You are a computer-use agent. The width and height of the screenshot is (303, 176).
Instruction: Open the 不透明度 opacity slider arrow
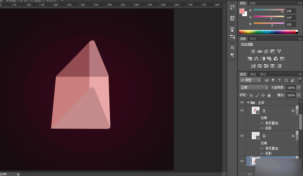(299, 88)
